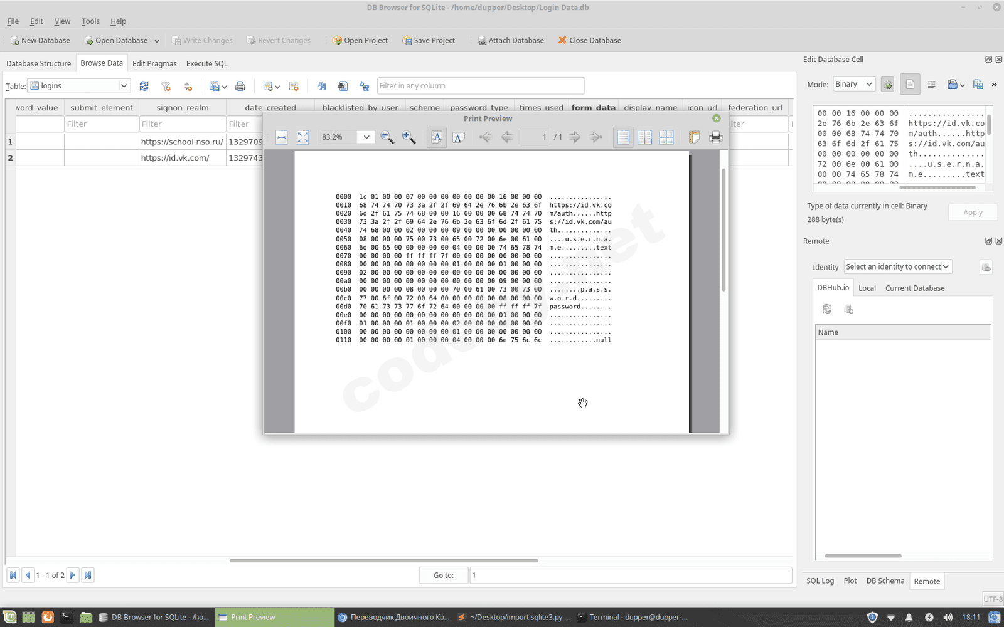Open the Tools menu
The height and width of the screenshot is (627, 1004).
tap(90, 21)
